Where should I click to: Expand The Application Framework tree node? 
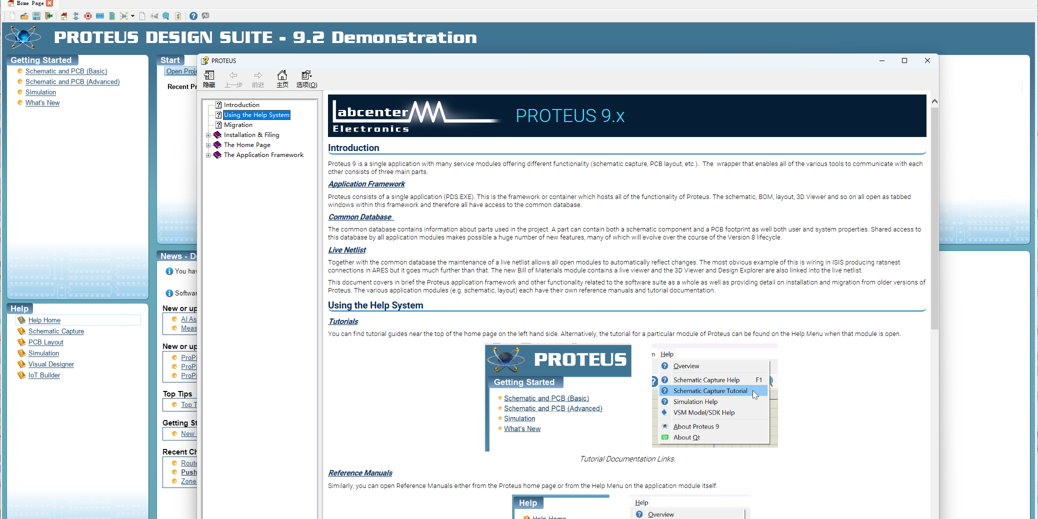(x=208, y=155)
